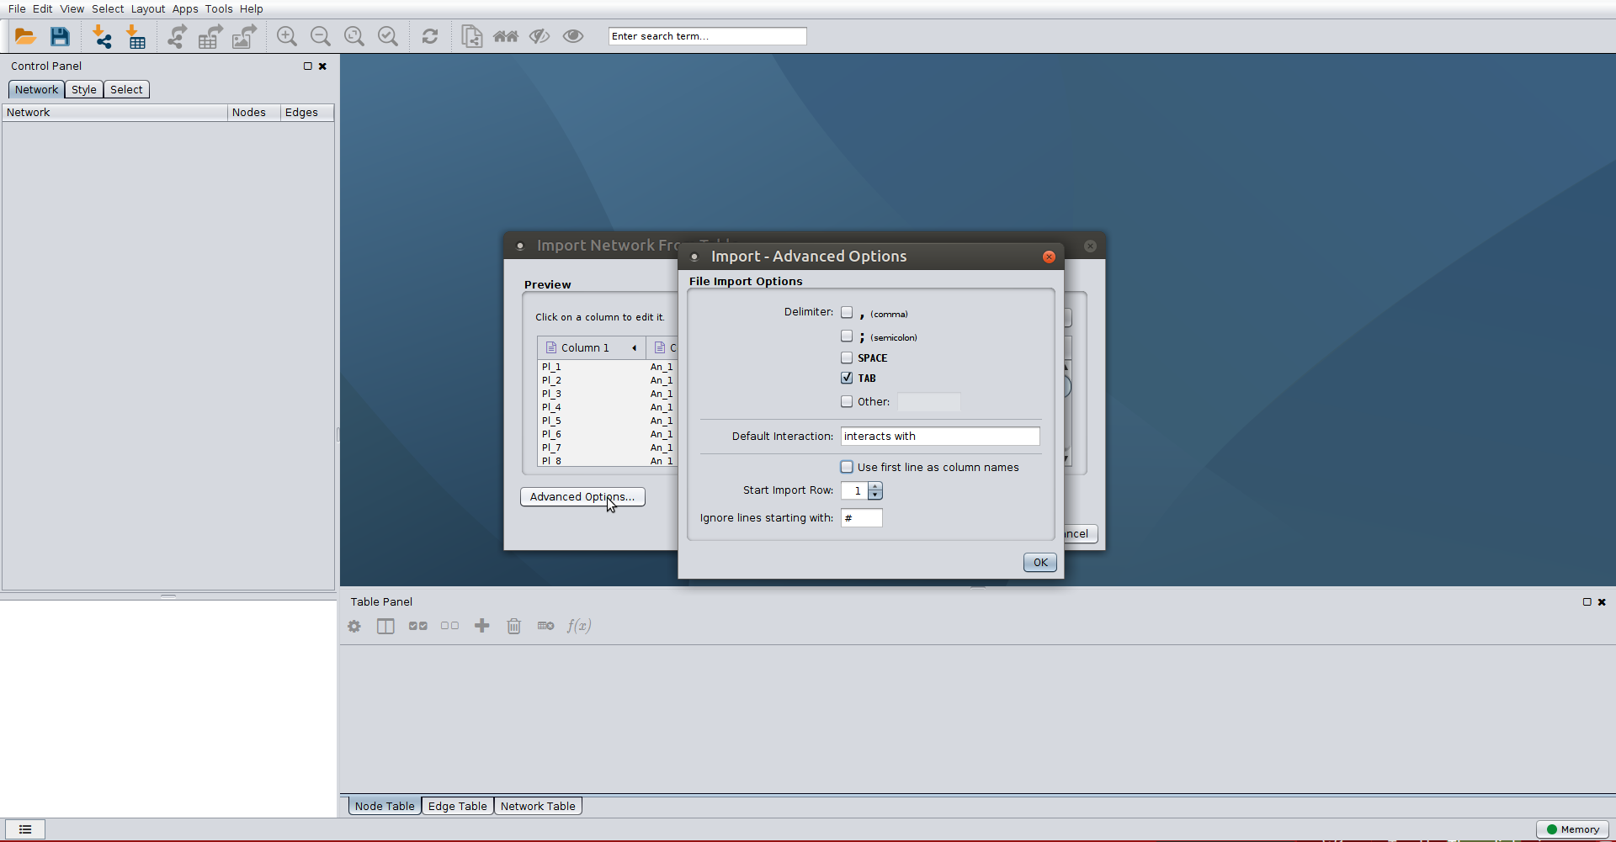Deselect all columns icon in Table Panel
Viewport: 1616px width, 842px height.
pos(449,626)
